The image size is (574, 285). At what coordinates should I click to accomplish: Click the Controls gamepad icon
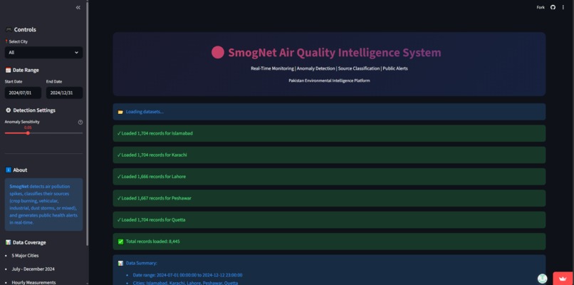[x=8, y=30]
